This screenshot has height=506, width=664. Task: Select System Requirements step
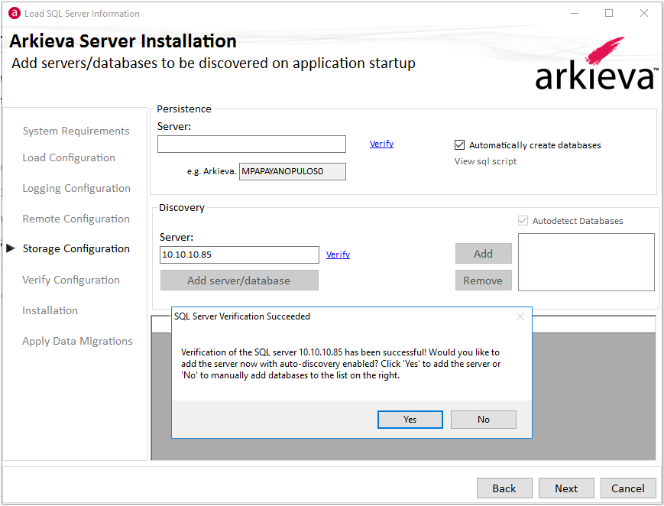pos(76,131)
